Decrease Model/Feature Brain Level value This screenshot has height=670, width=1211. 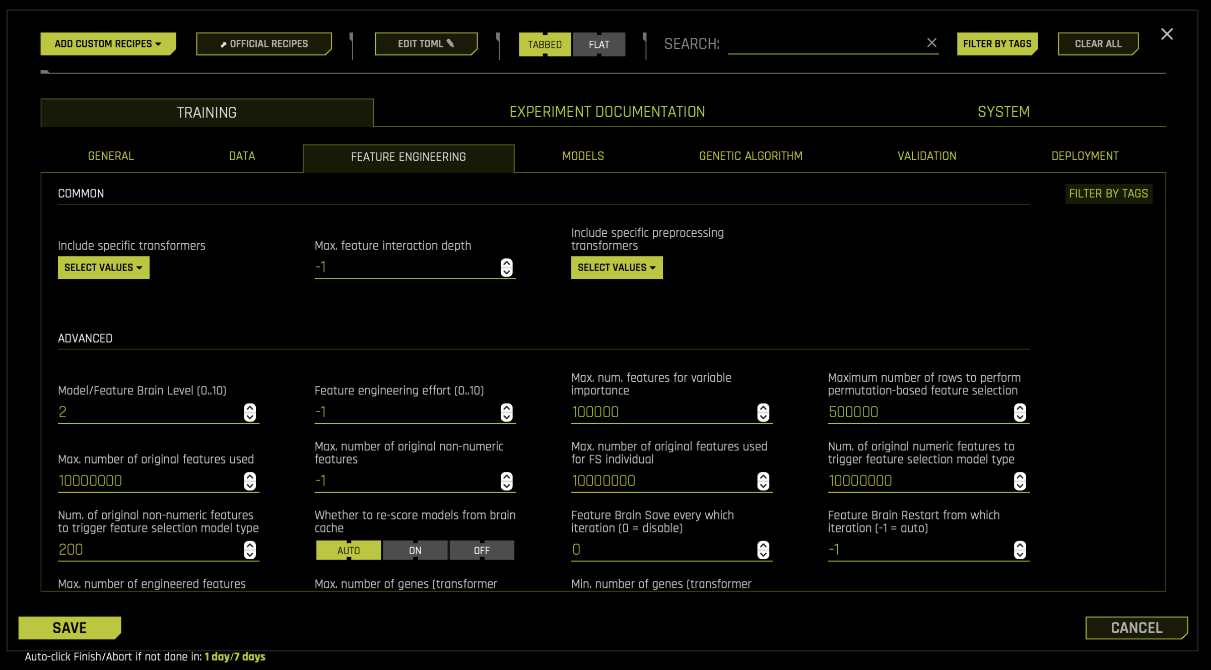(x=250, y=417)
